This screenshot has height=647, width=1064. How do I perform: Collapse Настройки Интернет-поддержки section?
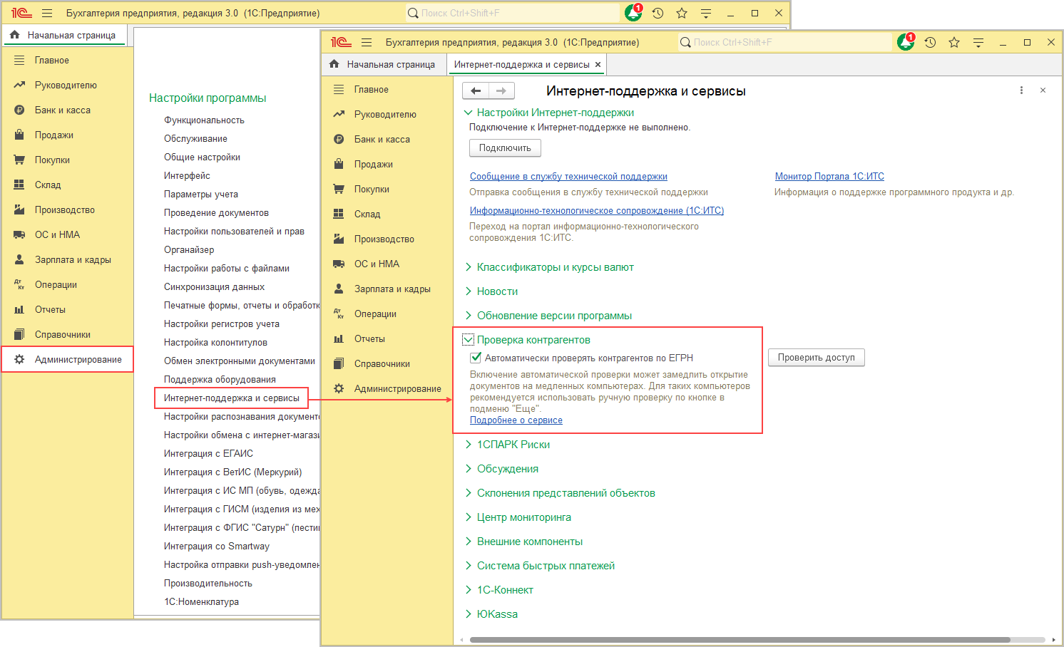click(x=469, y=113)
